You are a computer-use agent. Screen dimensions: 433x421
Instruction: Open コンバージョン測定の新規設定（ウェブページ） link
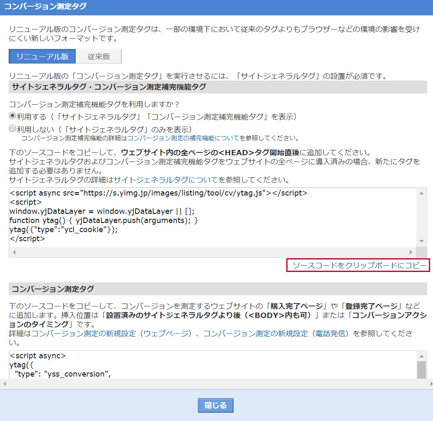(111, 333)
